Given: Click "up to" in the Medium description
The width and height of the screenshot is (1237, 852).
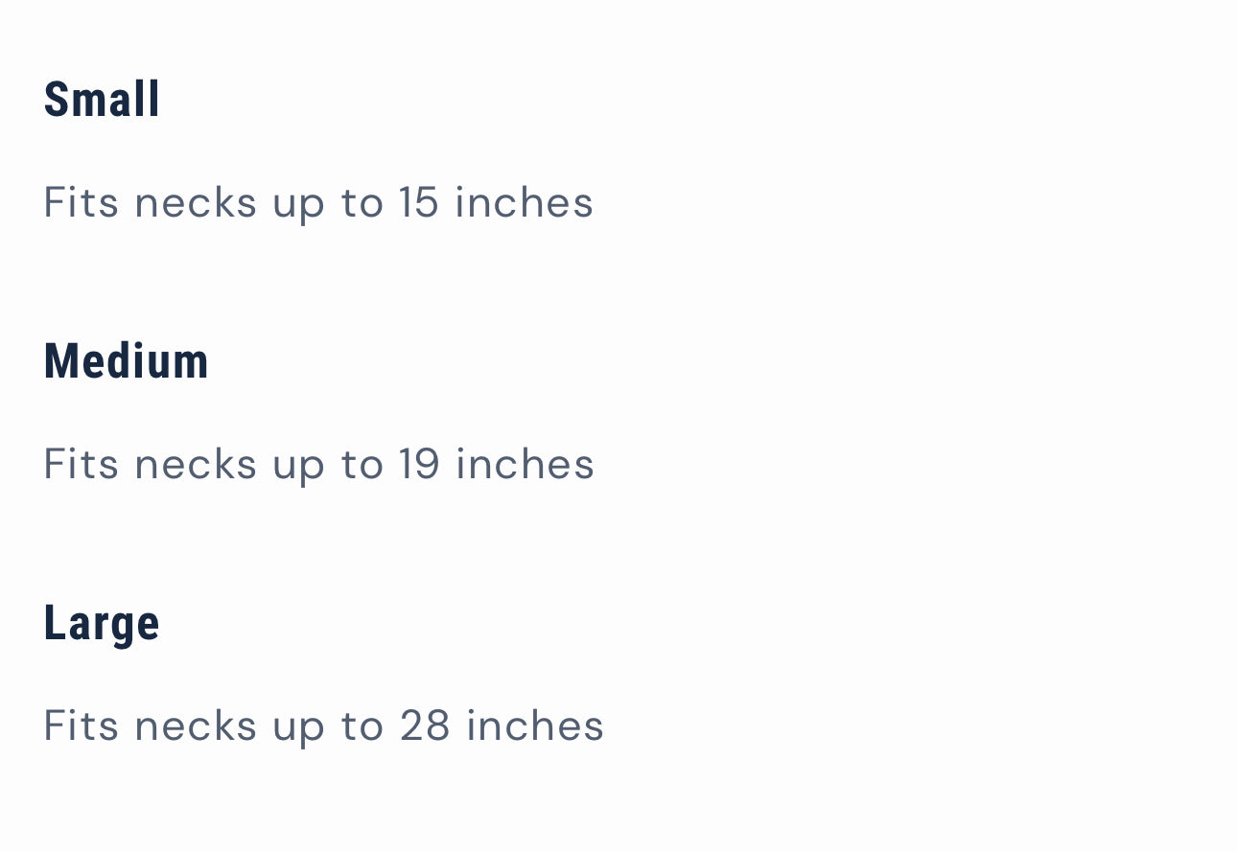Looking at the screenshot, I should [x=328, y=465].
